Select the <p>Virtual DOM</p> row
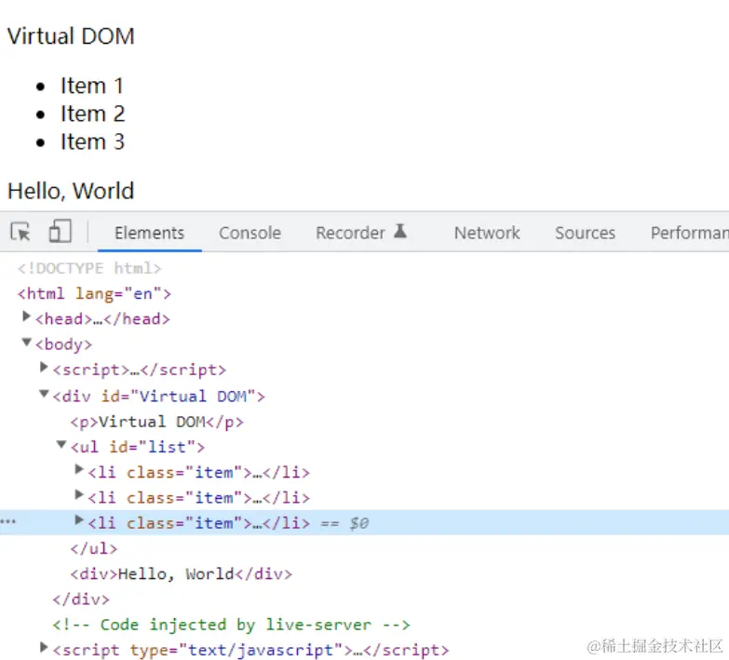Screen dimensions: 729x660 pos(156,422)
